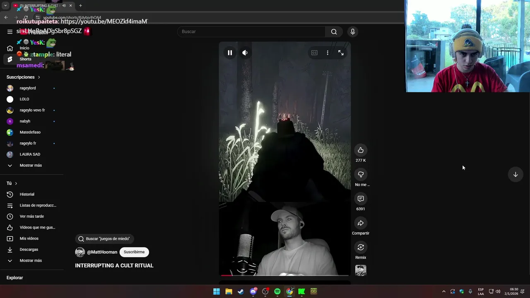The width and height of the screenshot is (530, 298).
Task: Mute the Short with the volume icon
Action: click(x=245, y=53)
